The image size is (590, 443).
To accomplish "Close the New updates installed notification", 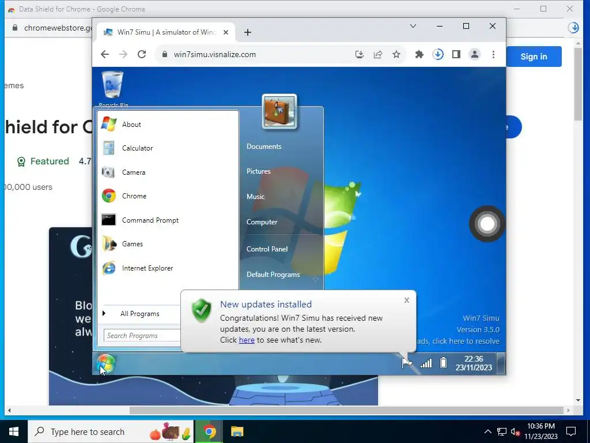I will (x=406, y=300).
